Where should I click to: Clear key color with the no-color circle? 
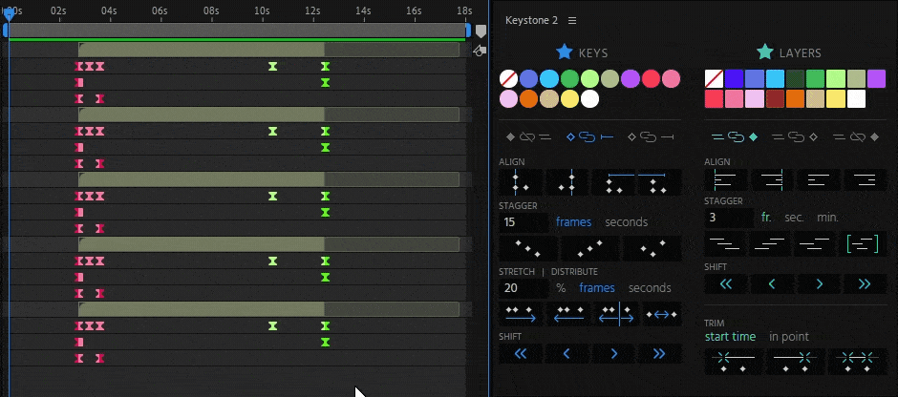(x=508, y=79)
